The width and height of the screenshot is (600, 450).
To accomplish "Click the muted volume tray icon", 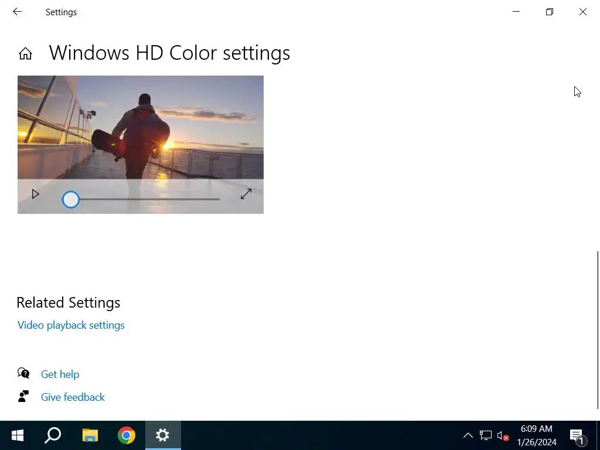I will tap(503, 435).
